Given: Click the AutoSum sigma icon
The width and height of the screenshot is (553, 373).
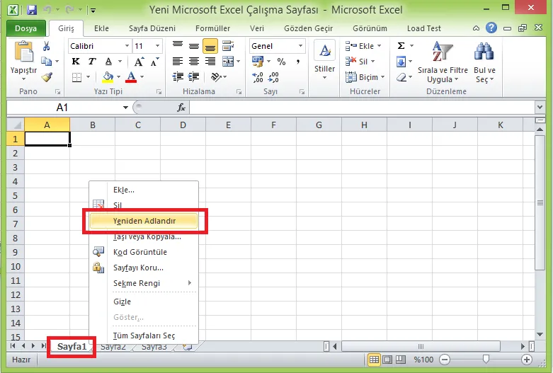Looking at the screenshot, I should tap(401, 45).
